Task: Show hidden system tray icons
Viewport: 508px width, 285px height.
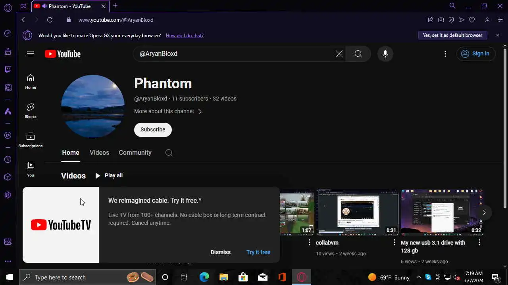Action: (x=418, y=277)
